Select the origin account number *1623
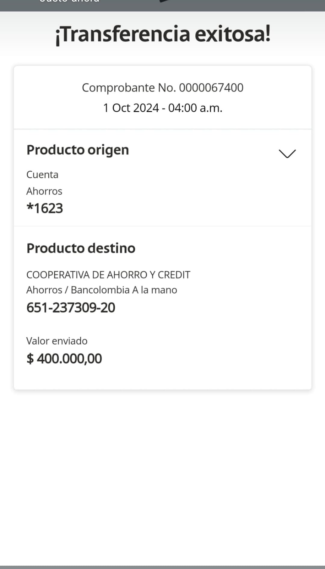325x569 pixels. coord(45,208)
